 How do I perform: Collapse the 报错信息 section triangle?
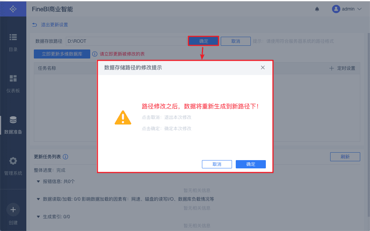(x=38, y=181)
